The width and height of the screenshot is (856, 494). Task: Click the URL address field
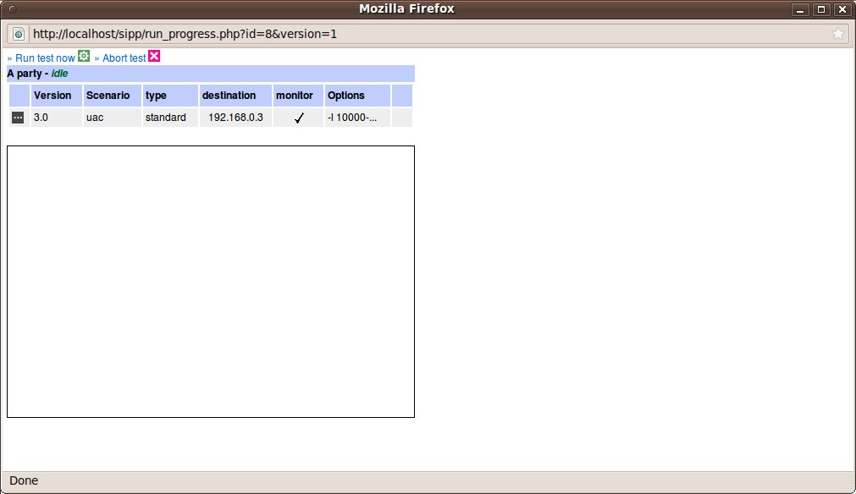[x=428, y=34]
